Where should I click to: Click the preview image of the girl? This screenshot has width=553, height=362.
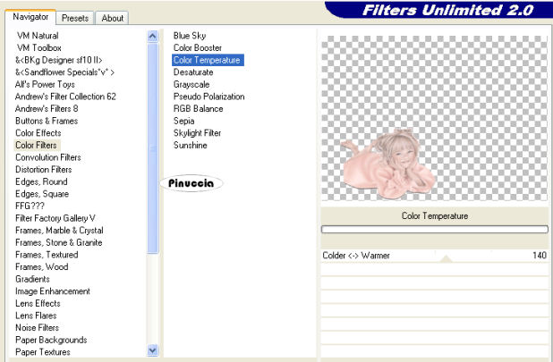(x=388, y=164)
